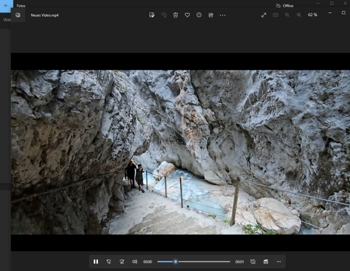Delete the video with trash icon
Screen dimensions: 350x271
(176, 15)
